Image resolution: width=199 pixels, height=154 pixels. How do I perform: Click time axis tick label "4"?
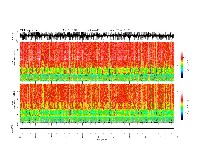82,137
